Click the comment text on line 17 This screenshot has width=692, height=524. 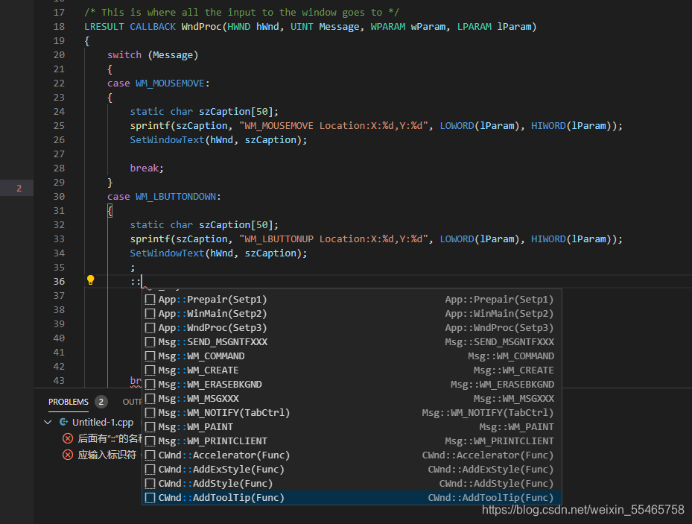pos(242,13)
